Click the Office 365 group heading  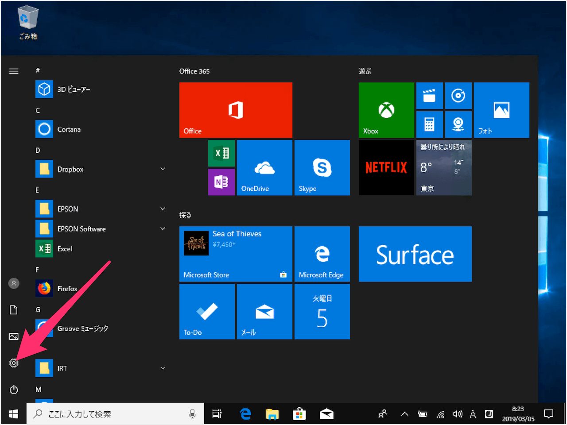tap(194, 71)
